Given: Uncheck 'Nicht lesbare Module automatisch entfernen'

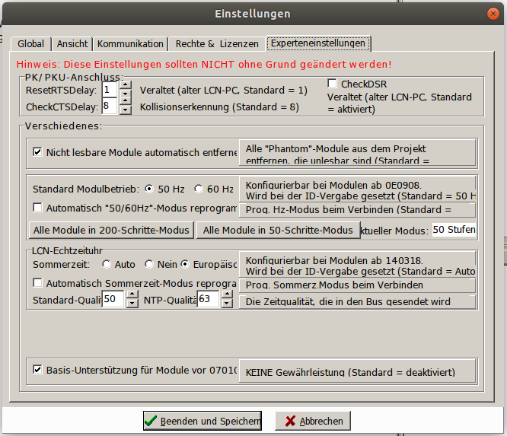Looking at the screenshot, I should 37,152.
